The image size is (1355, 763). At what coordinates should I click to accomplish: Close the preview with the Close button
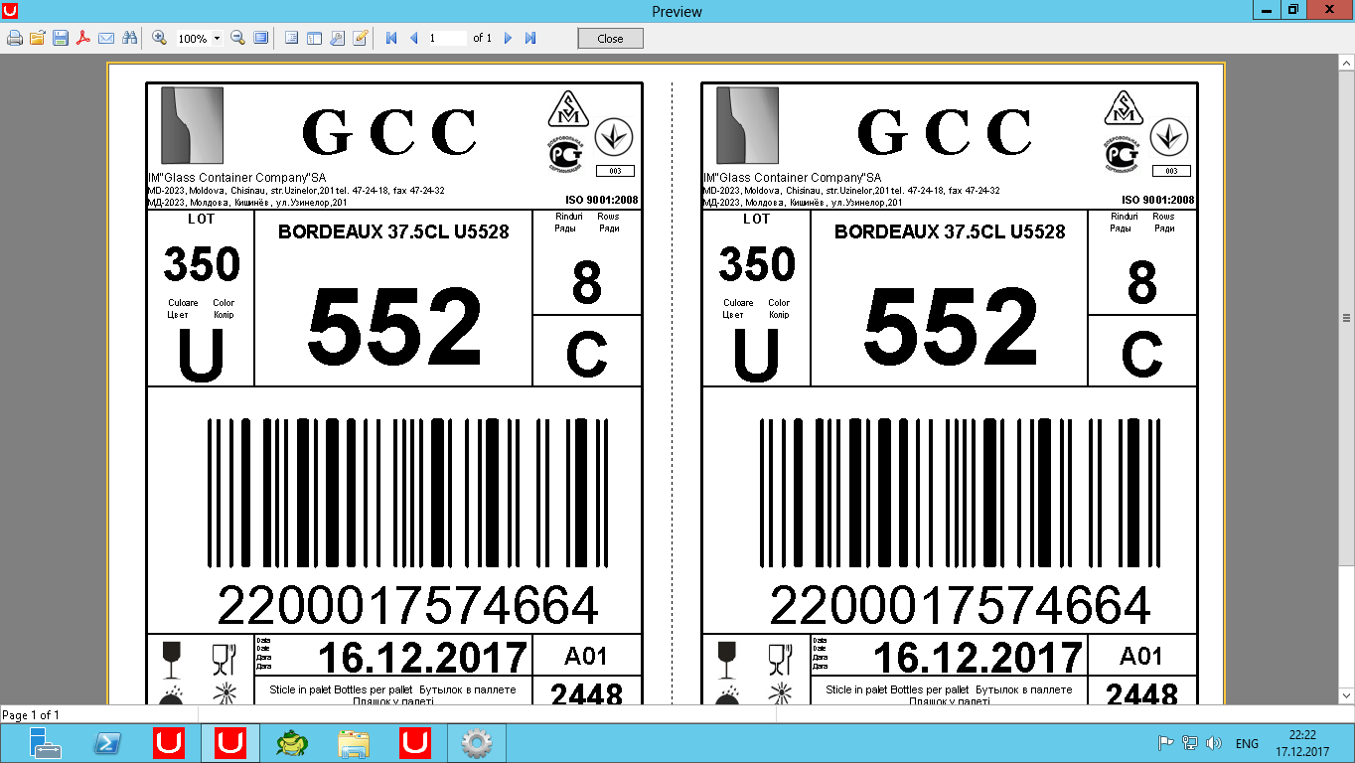coord(611,39)
